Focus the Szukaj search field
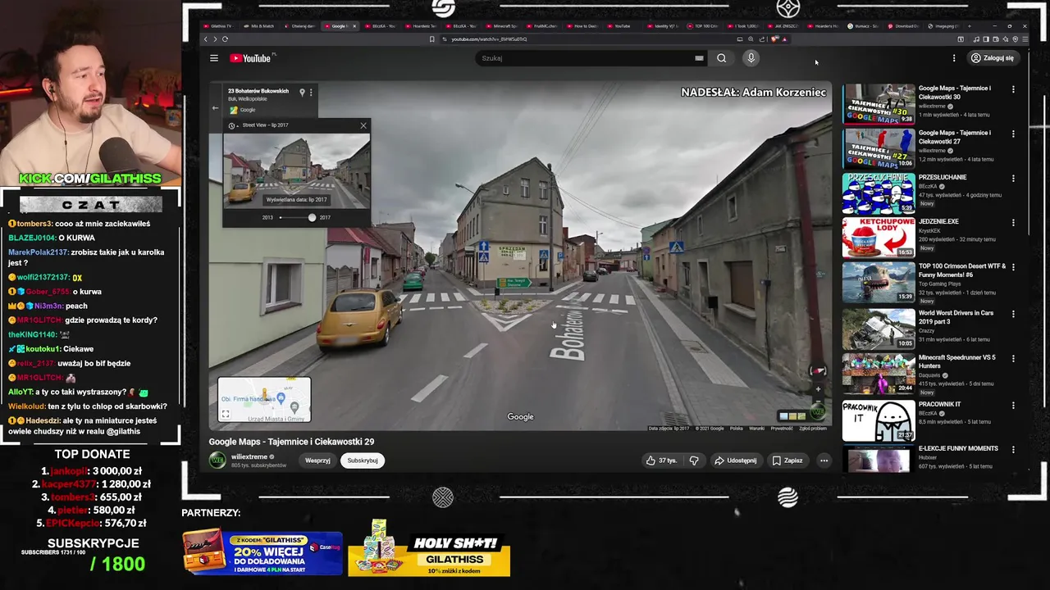Viewport: 1050px width, 590px height. click(x=587, y=58)
